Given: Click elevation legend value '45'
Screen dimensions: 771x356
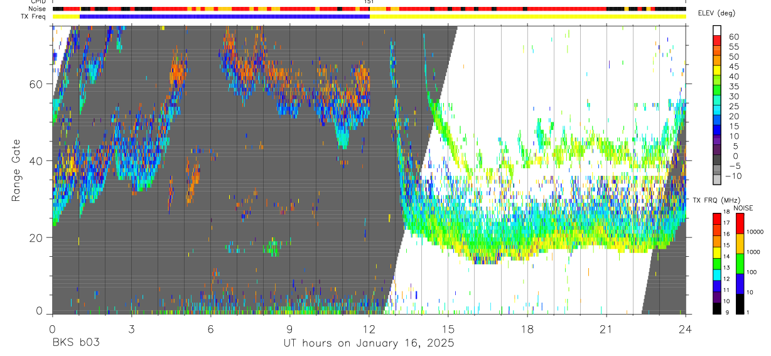Looking at the screenshot, I should pos(734,67).
